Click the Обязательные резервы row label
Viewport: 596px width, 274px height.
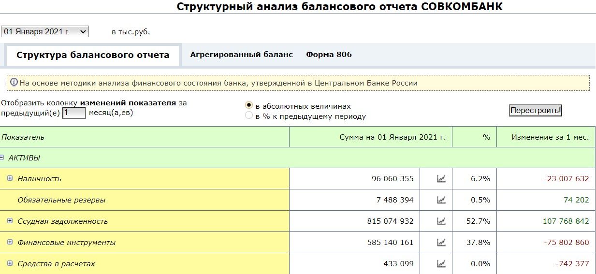[61, 200]
